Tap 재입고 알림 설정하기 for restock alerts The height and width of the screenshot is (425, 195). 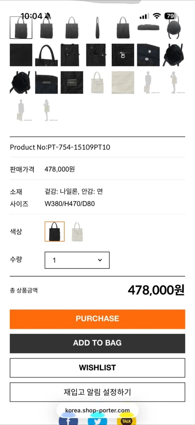97,392
